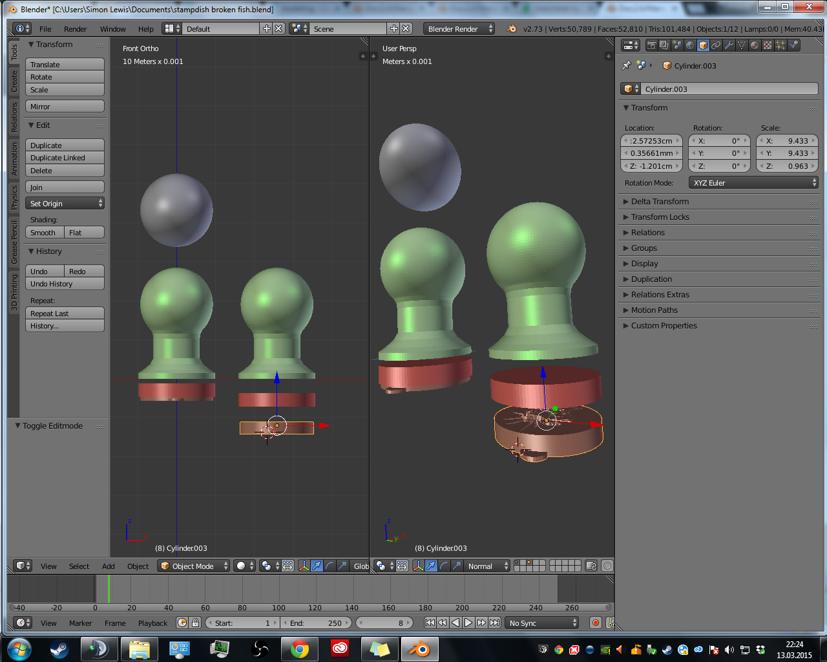This screenshot has width=827, height=662.
Task: Open the Modifiers tab (wrench icon)
Action: click(x=729, y=45)
